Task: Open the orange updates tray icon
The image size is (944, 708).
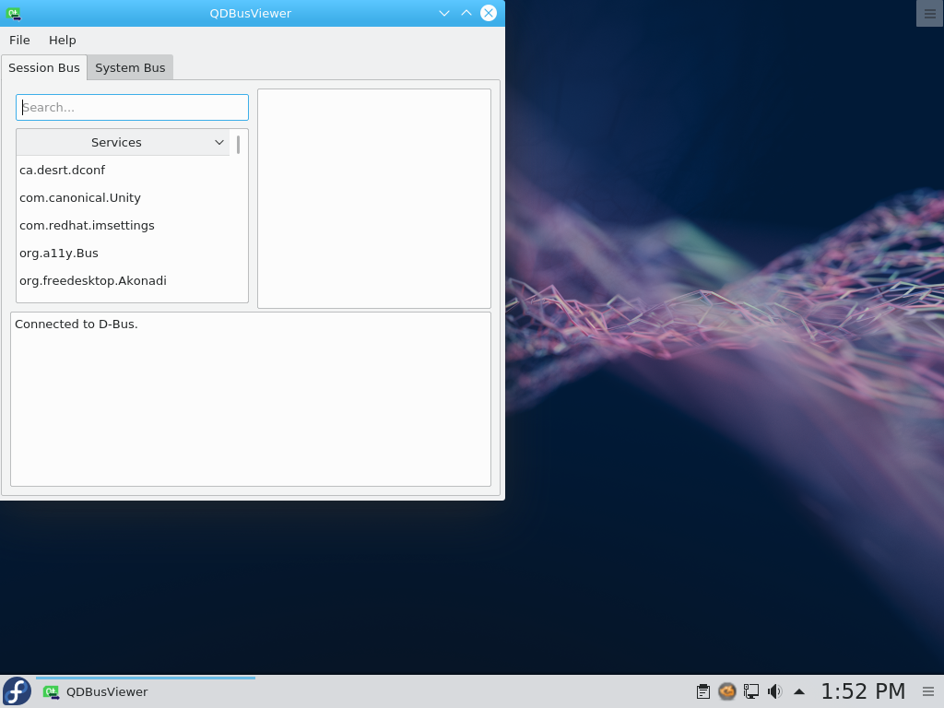Action: tap(727, 691)
